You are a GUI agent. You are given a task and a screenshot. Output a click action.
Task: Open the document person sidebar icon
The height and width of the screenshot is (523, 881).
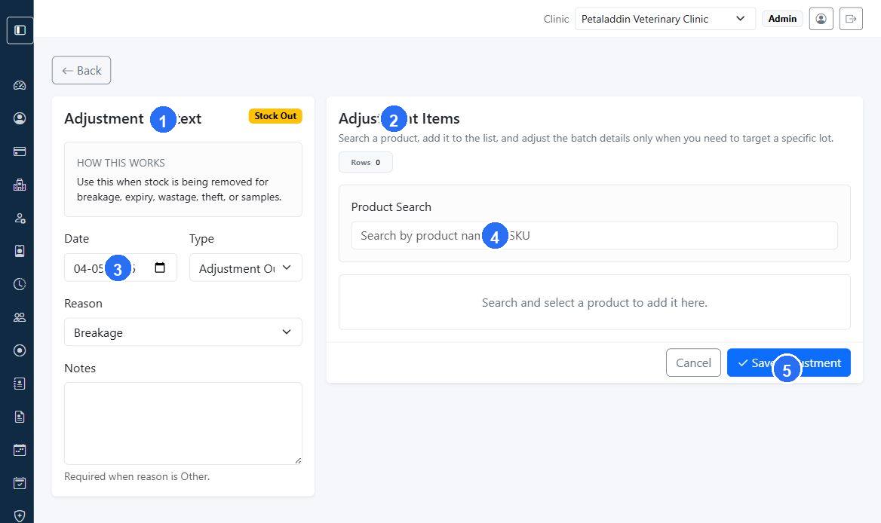pyautogui.click(x=20, y=417)
